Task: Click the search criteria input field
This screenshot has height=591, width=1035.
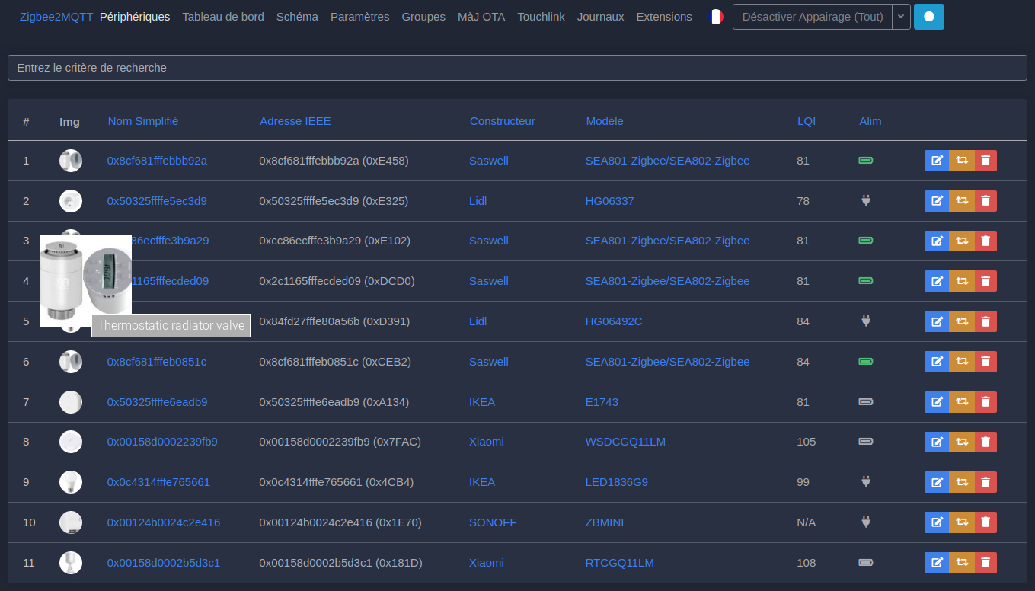Action: tap(517, 67)
